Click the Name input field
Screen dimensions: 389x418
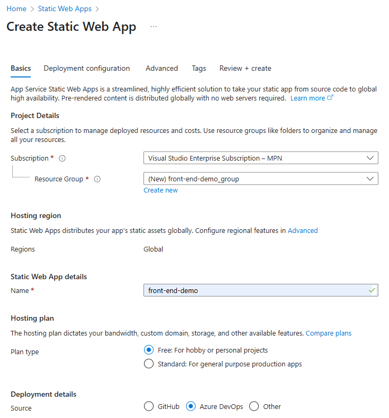[x=261, y=290]
